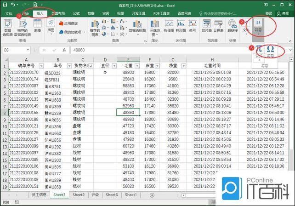
Task: Select the Sheet1 sheet tab
Action: tap(131, 195)
